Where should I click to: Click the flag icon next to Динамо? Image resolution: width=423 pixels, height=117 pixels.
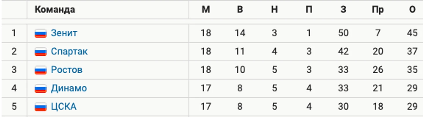pyautogui.click(x=41, y=88)
